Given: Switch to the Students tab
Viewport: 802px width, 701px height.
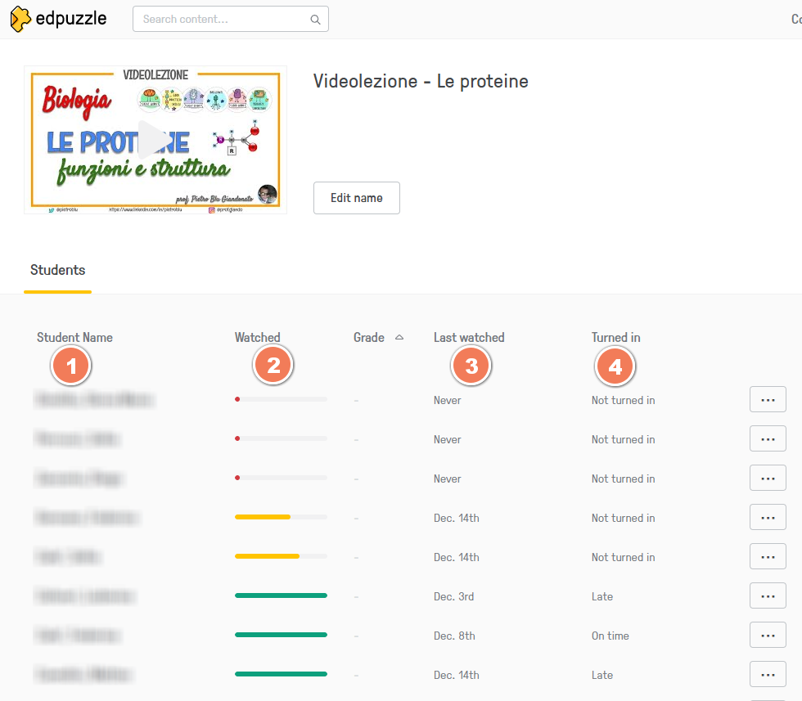Looking at the screenshot, I should pyautogui.click(x=57, y=270).
